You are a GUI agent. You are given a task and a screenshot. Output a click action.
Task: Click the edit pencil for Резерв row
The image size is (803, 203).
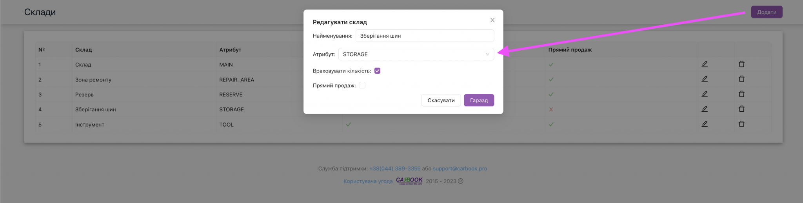[x=705, y=94]
